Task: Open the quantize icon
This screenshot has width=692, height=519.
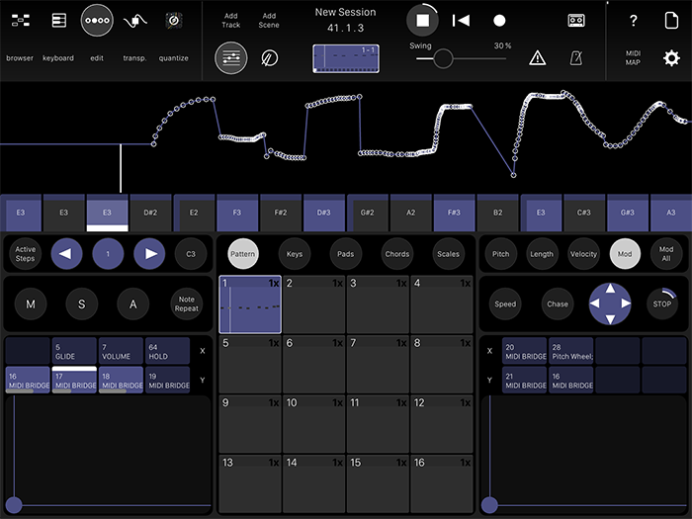Action: pyautogui.click(x=174, y=21)
